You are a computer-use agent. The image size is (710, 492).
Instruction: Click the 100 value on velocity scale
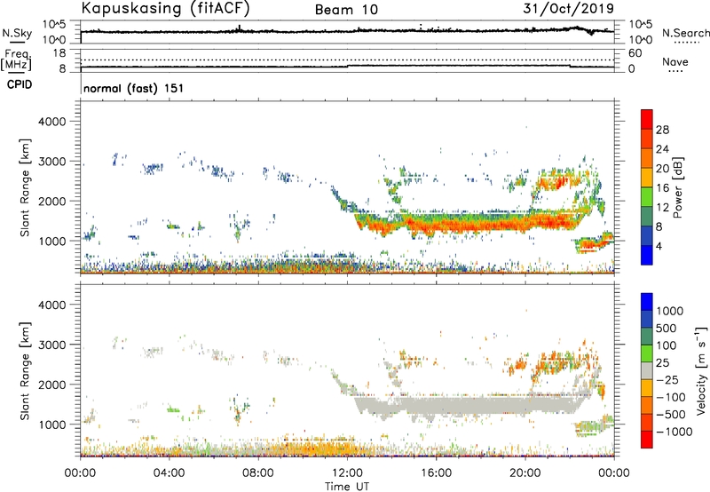(667, 345)
